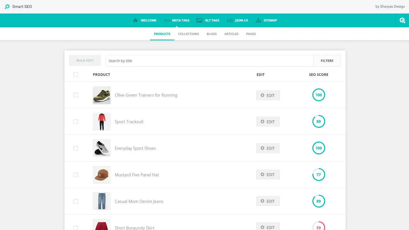Image resolution: width=409 pixels, height=230 pixels.
Task: Select the Sport Tracksuit checkbox
Action: click(x=76, y=122)
